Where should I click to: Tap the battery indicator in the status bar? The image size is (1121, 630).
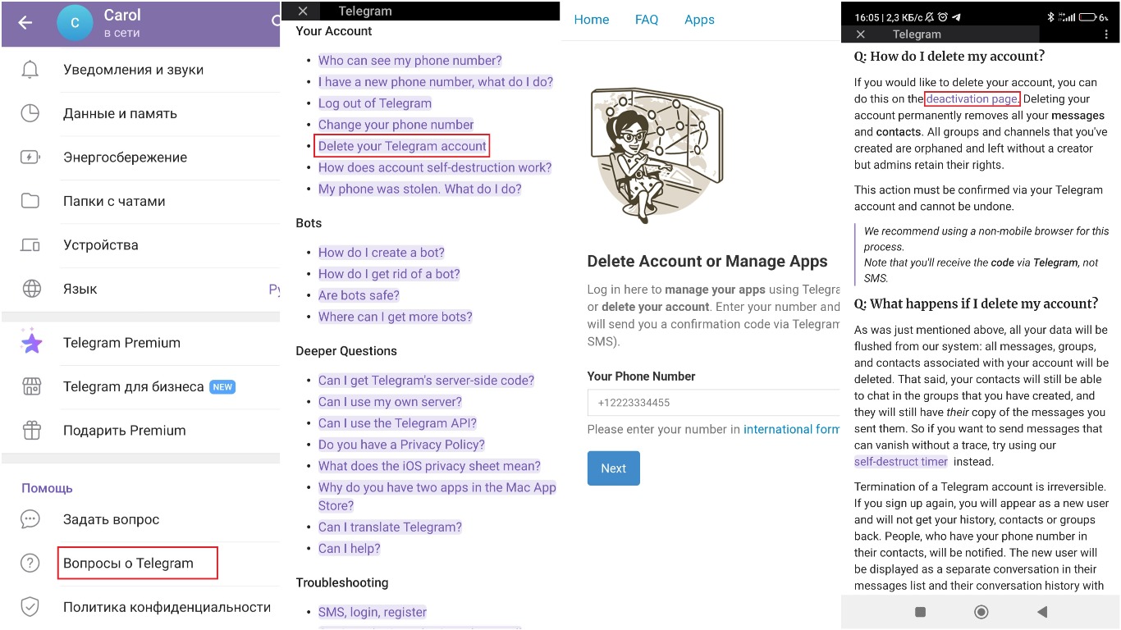[x=1088, y=17]
